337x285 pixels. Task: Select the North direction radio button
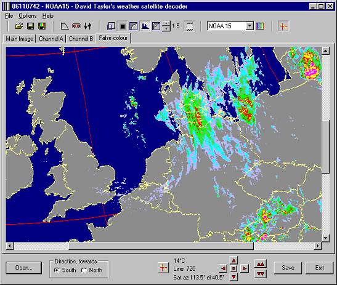[84, 270]
